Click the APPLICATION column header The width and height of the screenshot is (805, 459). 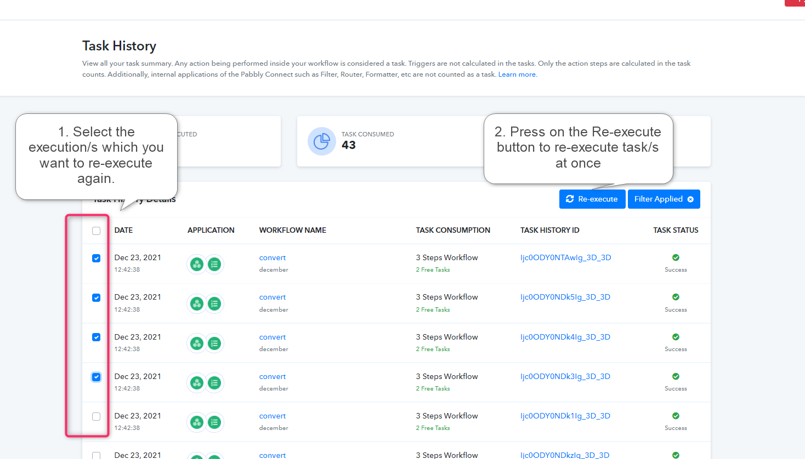(x=211, y=230)
